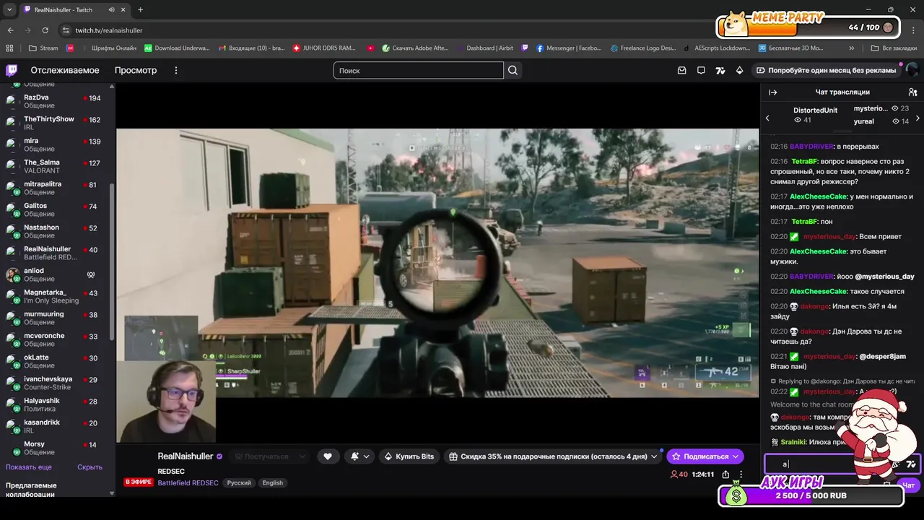Click Купить Bits button
Screen dimensions: 924x520
click(409, 456)
